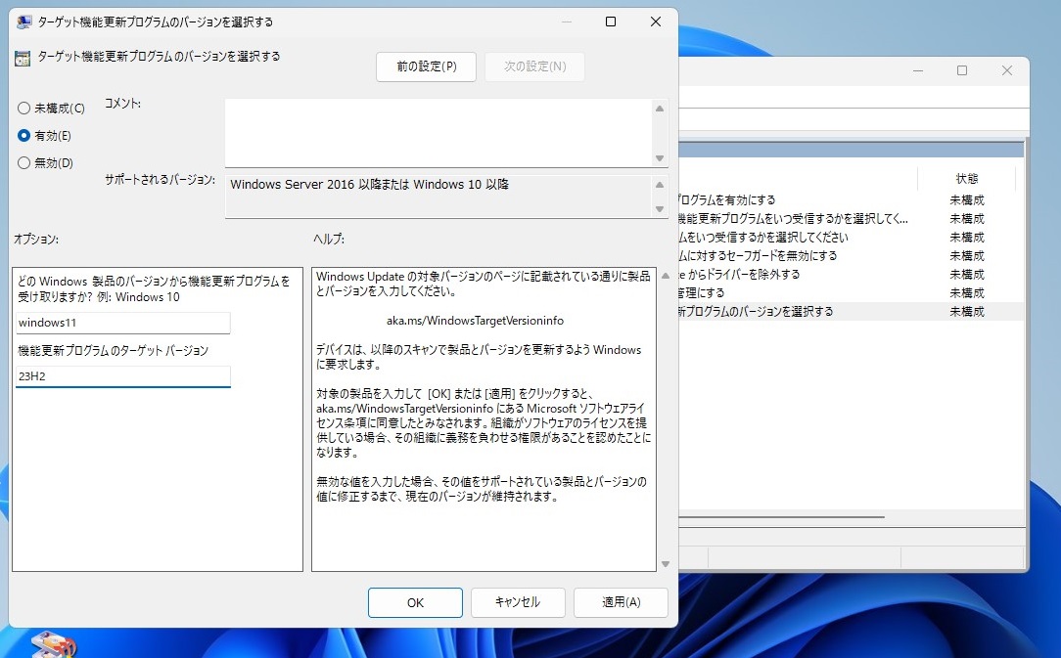Select the 無効(D) radio button
1061x658 pixels.
pyautogui.click(x=23, y=163)
